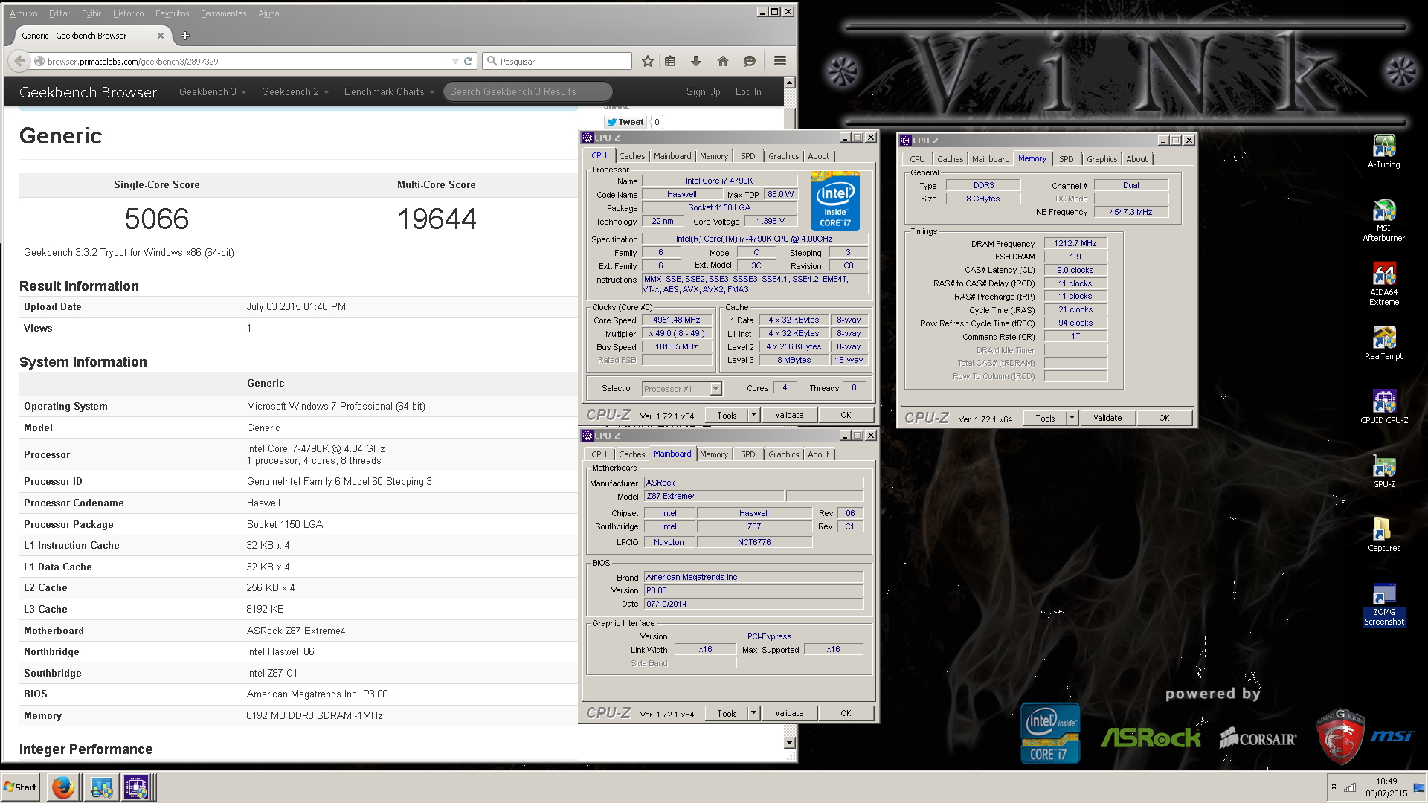Open AIDA64 Extreme desktop icon
The width and height of the screenshot is (1428, 803).
tap(1384, 284)
